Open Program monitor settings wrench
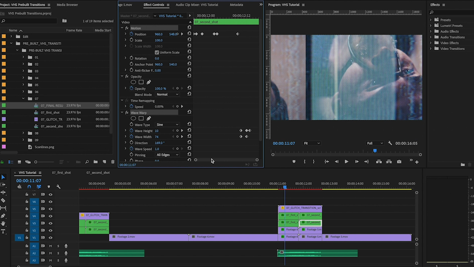 click(x=390, y=143)
